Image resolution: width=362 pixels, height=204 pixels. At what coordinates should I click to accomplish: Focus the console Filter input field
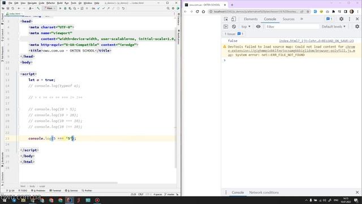(x=292, y=27)
